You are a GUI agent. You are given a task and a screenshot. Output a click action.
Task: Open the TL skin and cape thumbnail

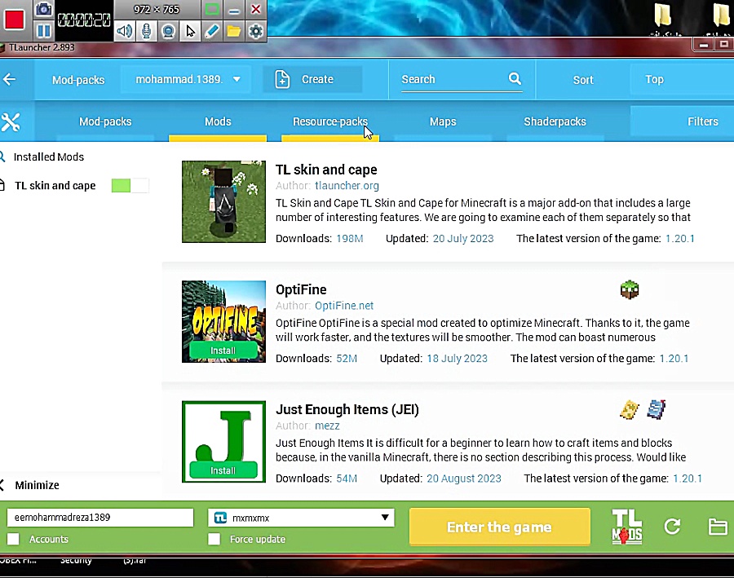[x=223, y=201]
